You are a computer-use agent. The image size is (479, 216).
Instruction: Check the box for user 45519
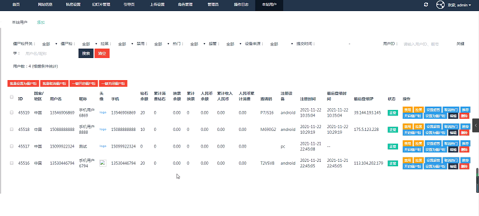tap(12, 112)
